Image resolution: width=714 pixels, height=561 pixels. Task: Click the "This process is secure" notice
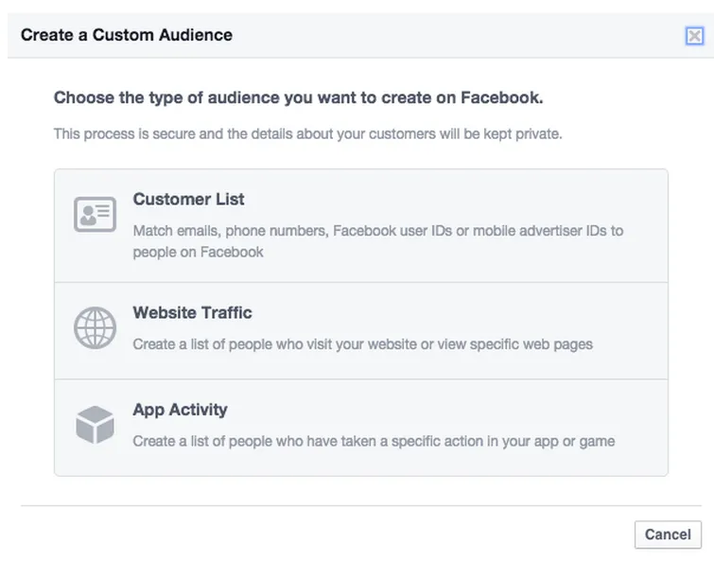click(x=307, y=134)
